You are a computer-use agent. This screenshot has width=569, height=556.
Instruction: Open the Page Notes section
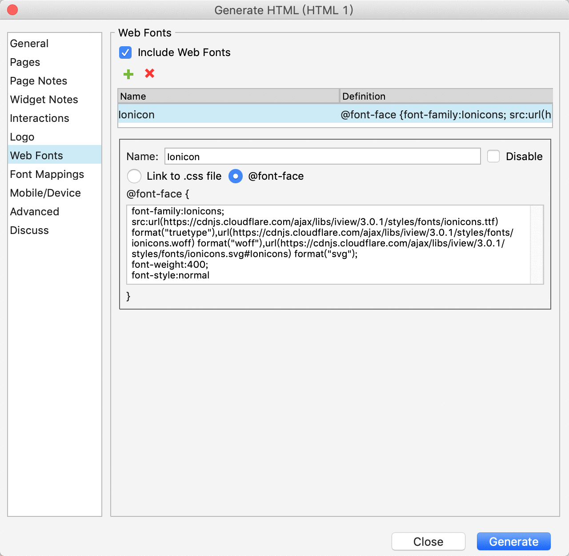tap(55, 81)
